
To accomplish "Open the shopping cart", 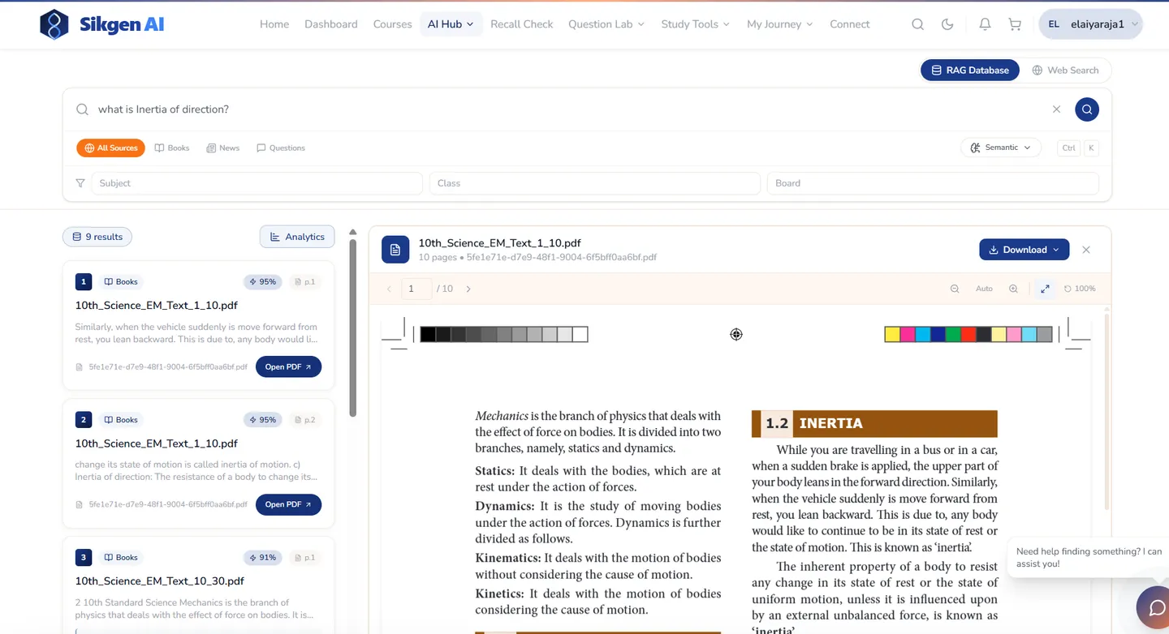I will tap(1015, 24).
